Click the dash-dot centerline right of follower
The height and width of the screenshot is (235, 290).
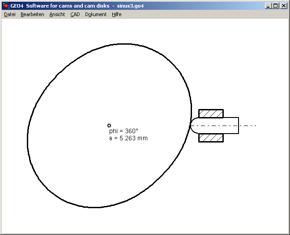(x=248, y=126)
